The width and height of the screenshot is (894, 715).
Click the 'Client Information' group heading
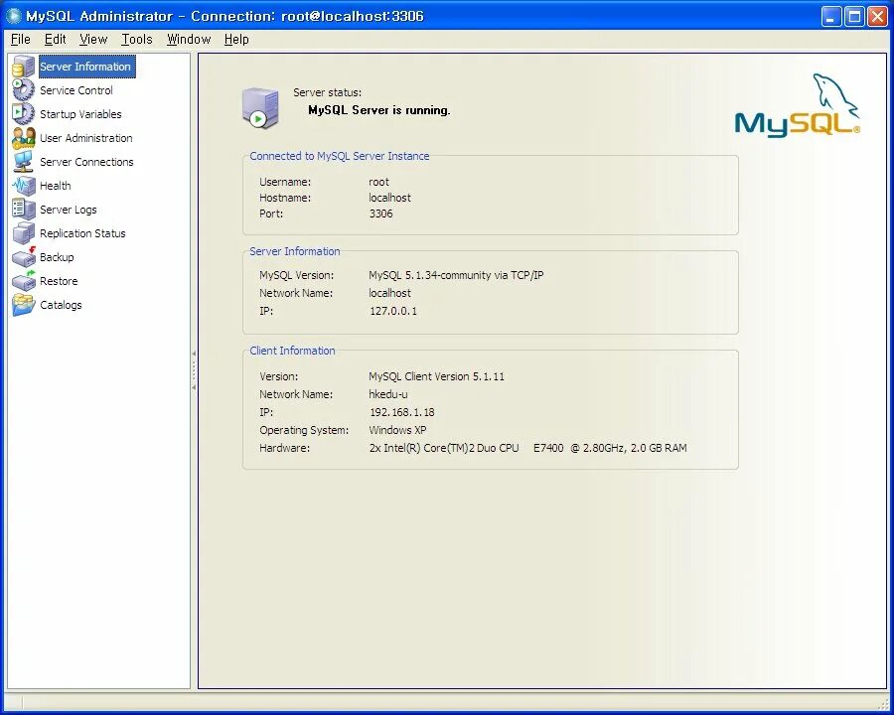pyautogui.click(x=292, y=351)
